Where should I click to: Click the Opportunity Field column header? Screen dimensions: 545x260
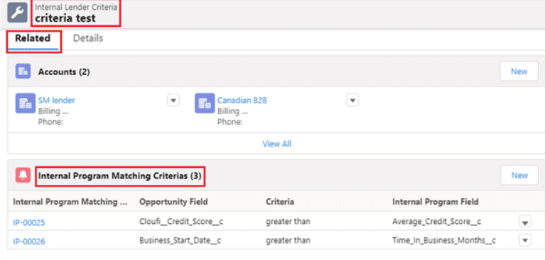pyautogui.click(x=173, y=202)
